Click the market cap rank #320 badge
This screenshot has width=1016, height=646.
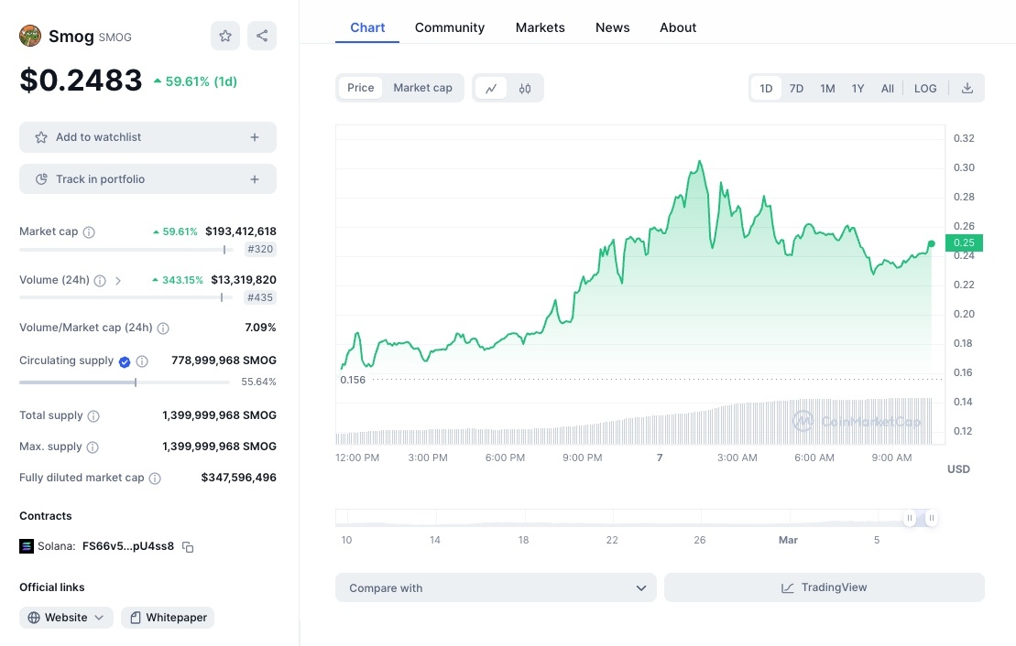pyautogui.click(x=260, y=249)
